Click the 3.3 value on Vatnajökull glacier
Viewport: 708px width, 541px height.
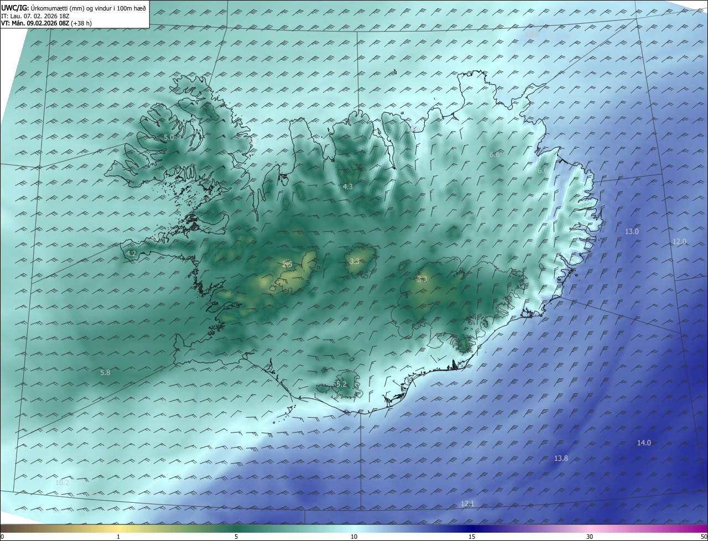[422, 280]
